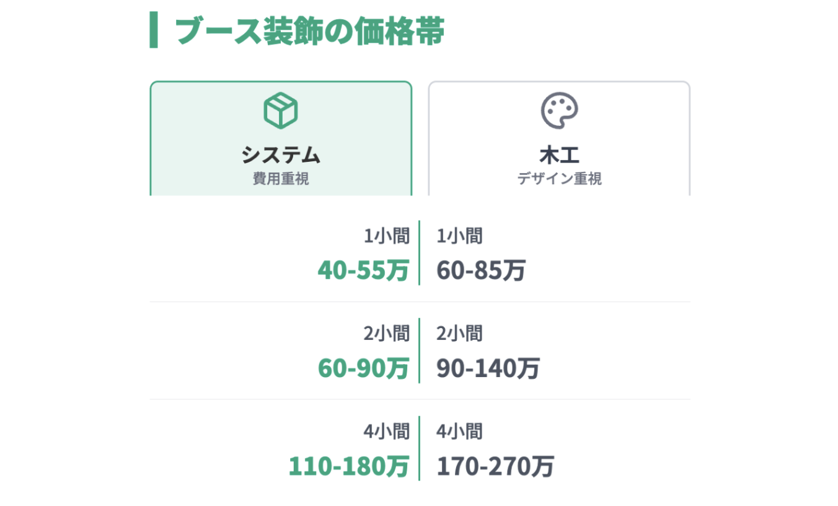Click the green 110-180万 price

349,466
